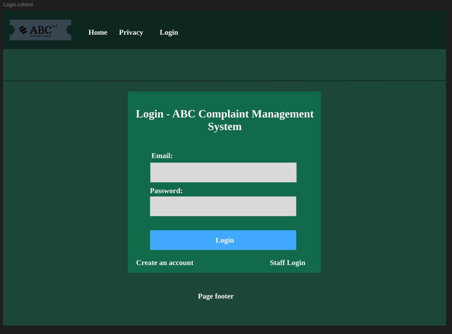452x334 pixels.
Task: Focus the Email input field
Action: tap(223, 173)
